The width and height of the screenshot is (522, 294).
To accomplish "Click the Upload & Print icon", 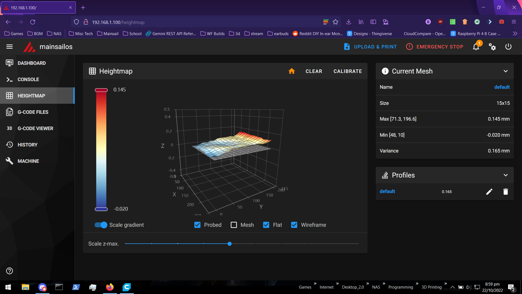I will tap(347, 47).
